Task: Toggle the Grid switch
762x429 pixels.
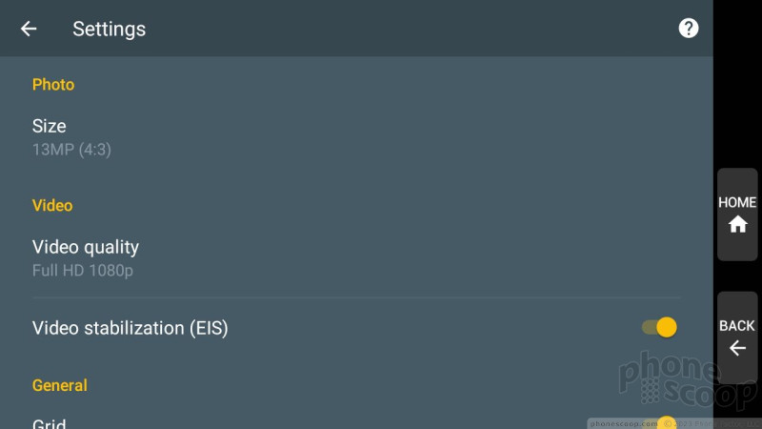Action: click(x=659, y=423)
